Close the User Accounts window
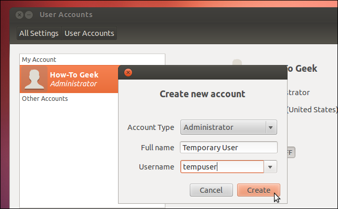The height and width of the screenshot is (209, 338). 20,15
